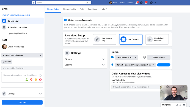Open the Friend Requests icon
This screenshot has width=190, height=107.
point(137,2)
